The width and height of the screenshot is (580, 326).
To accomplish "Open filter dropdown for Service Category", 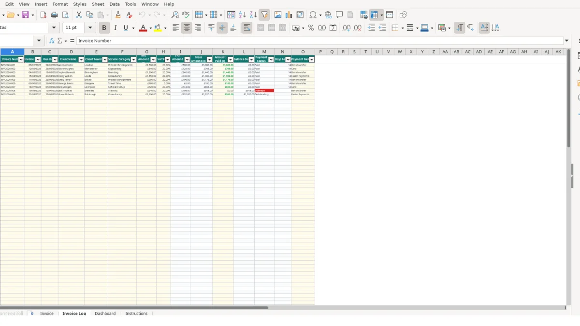I will tap(133, 59).
